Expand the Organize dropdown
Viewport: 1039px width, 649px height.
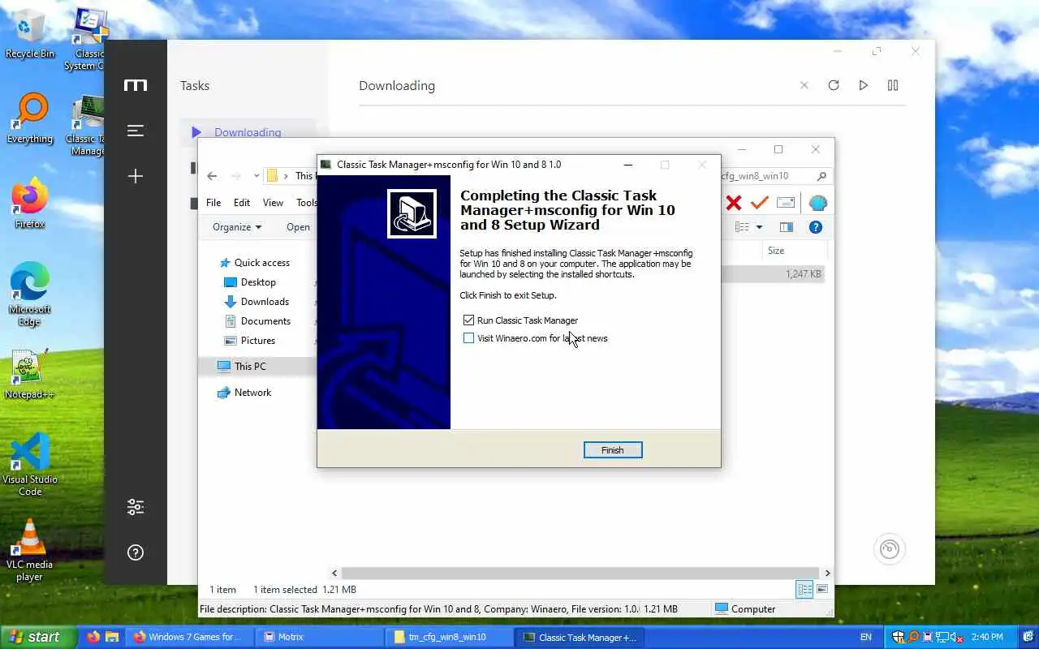click(237, 227)
